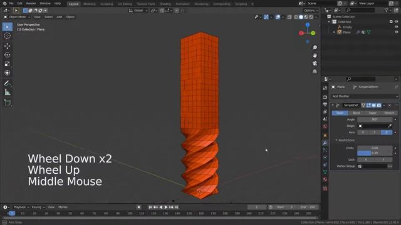Image resolution: width=401 pixels, height=225 pixels.
Task: Select the Select Box tool
Action: [7, 27]
